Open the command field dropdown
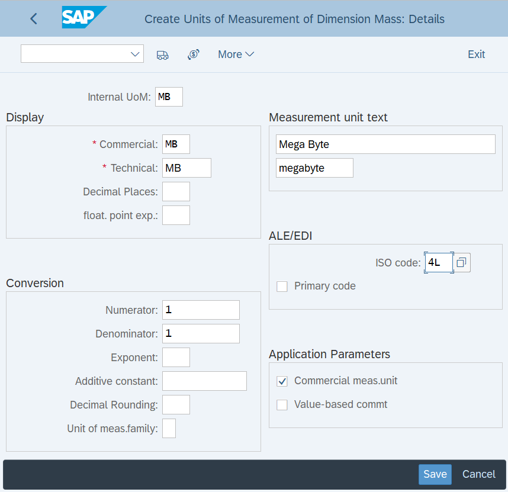This screenshot has width=508, height=492. pos(135,54)
